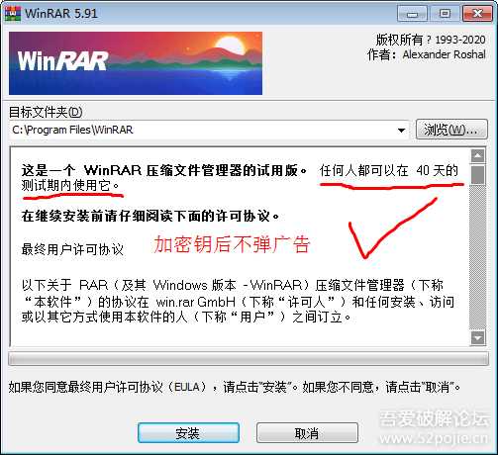Screen dimensions: 498x455
Task: Click the license text scrollbar thumb
Action: pos(477,175)
